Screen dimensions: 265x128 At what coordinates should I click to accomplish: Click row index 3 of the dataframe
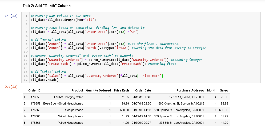25,110
